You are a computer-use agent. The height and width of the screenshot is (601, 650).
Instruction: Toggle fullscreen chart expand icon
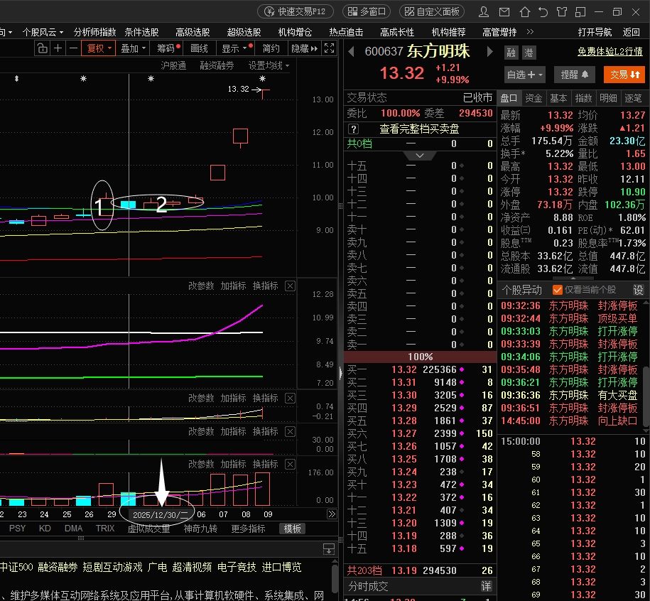pyautogui.click(x=329, y=48)
